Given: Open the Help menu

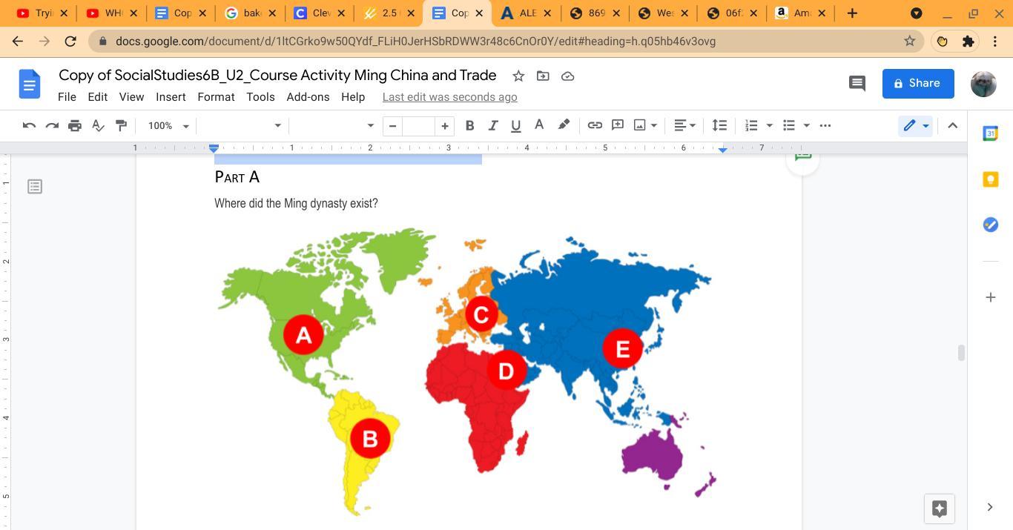Looking at the screenshot, I should (x=353, y=97).
